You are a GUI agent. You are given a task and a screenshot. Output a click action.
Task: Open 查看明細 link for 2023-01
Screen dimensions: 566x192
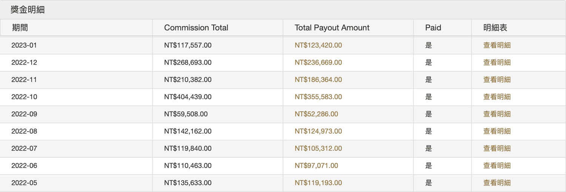[497, 45]
